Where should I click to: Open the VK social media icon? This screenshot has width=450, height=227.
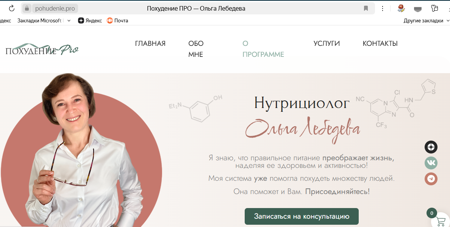[431, 163]
